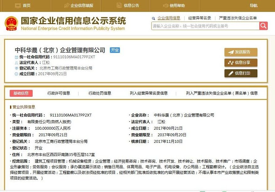Click the license section 成立日期 value
275x192 pixels.
coord(168,128)
